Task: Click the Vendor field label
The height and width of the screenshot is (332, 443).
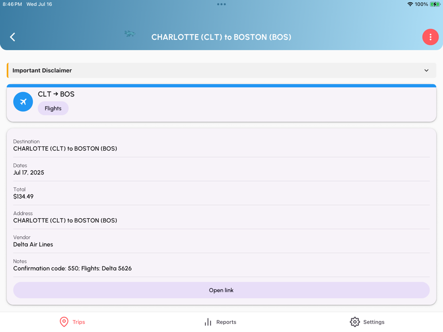Action: click(x=22, y=237)
